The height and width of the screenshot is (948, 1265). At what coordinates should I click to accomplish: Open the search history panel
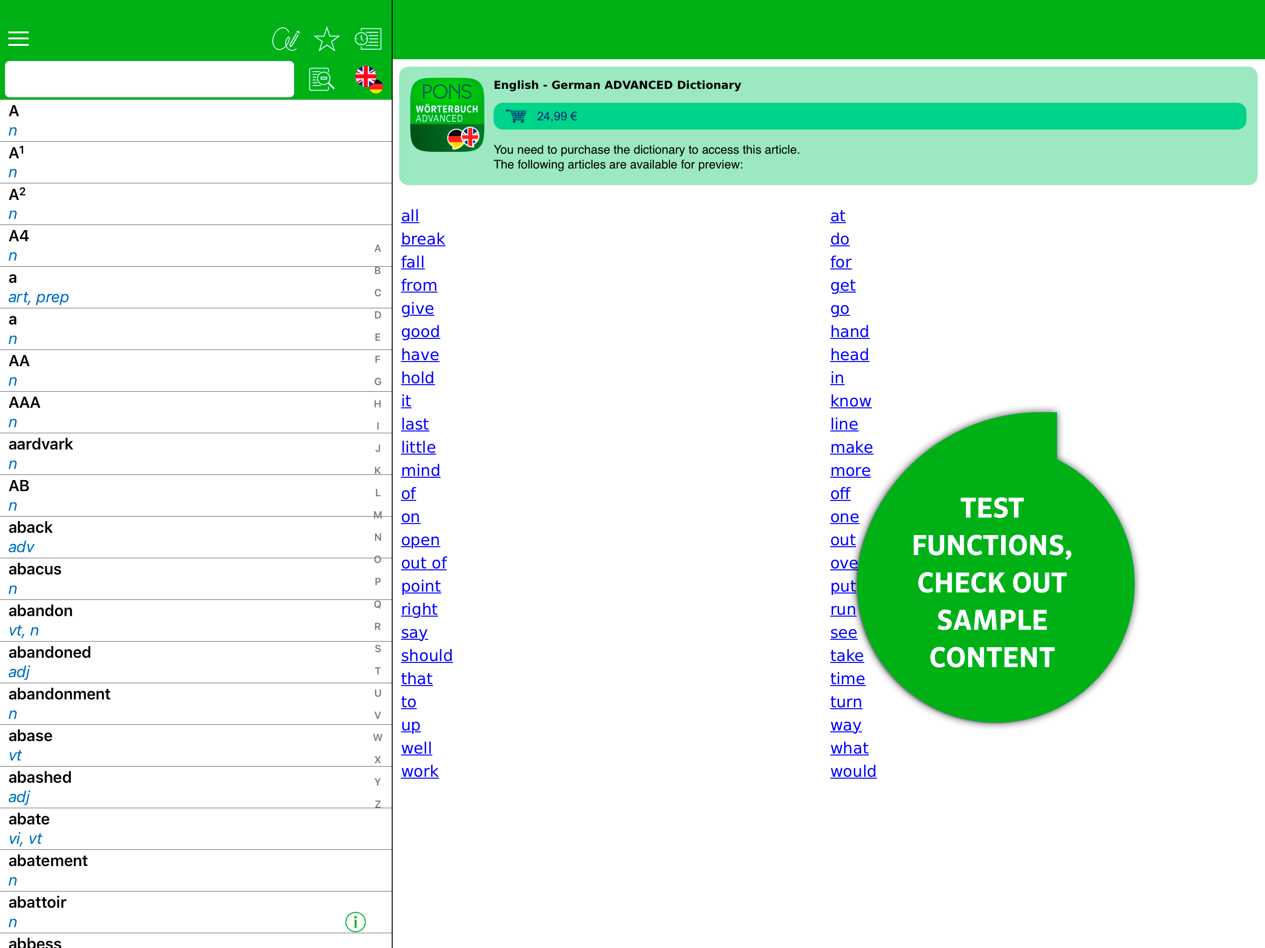pyautogui.click(x=368, y=38)
